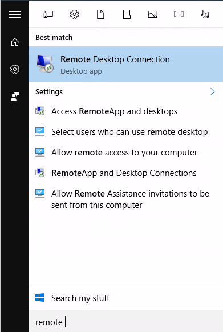Expand Settings results with chevron arrow
The image size is (223, 332).
(212, 91)
